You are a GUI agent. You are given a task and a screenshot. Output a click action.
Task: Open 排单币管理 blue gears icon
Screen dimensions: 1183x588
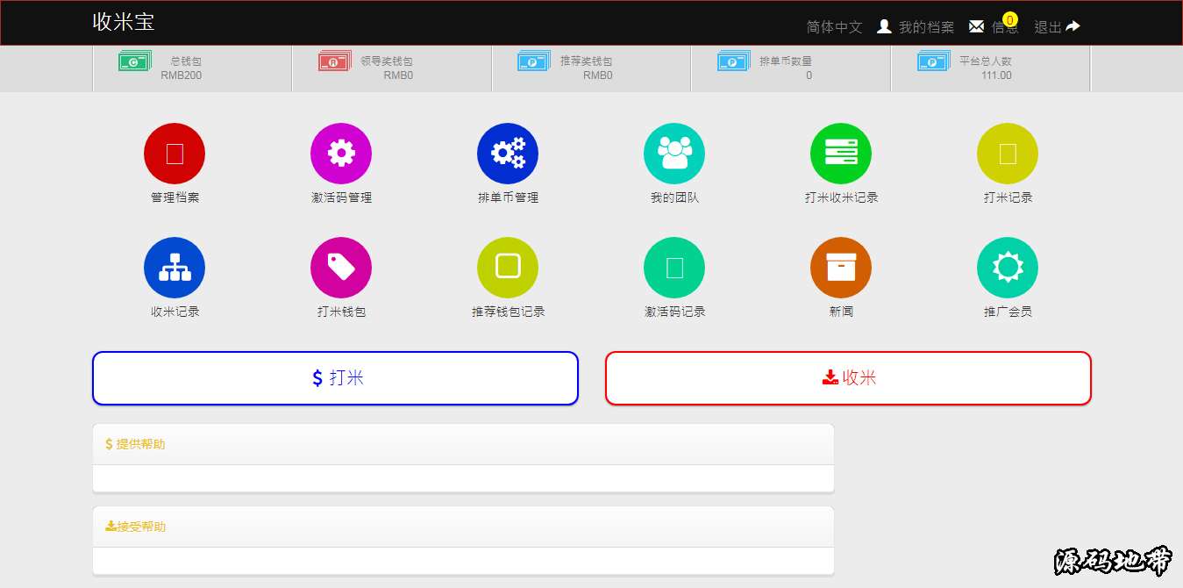(x=508, y=154)
